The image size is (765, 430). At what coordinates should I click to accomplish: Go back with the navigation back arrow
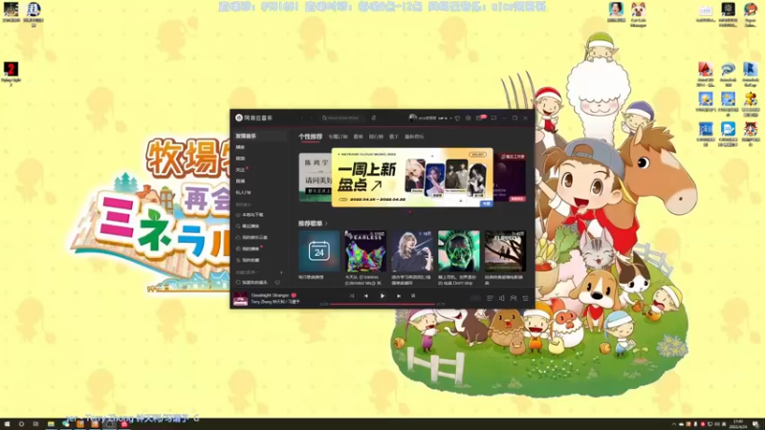[x=301, y=118]
